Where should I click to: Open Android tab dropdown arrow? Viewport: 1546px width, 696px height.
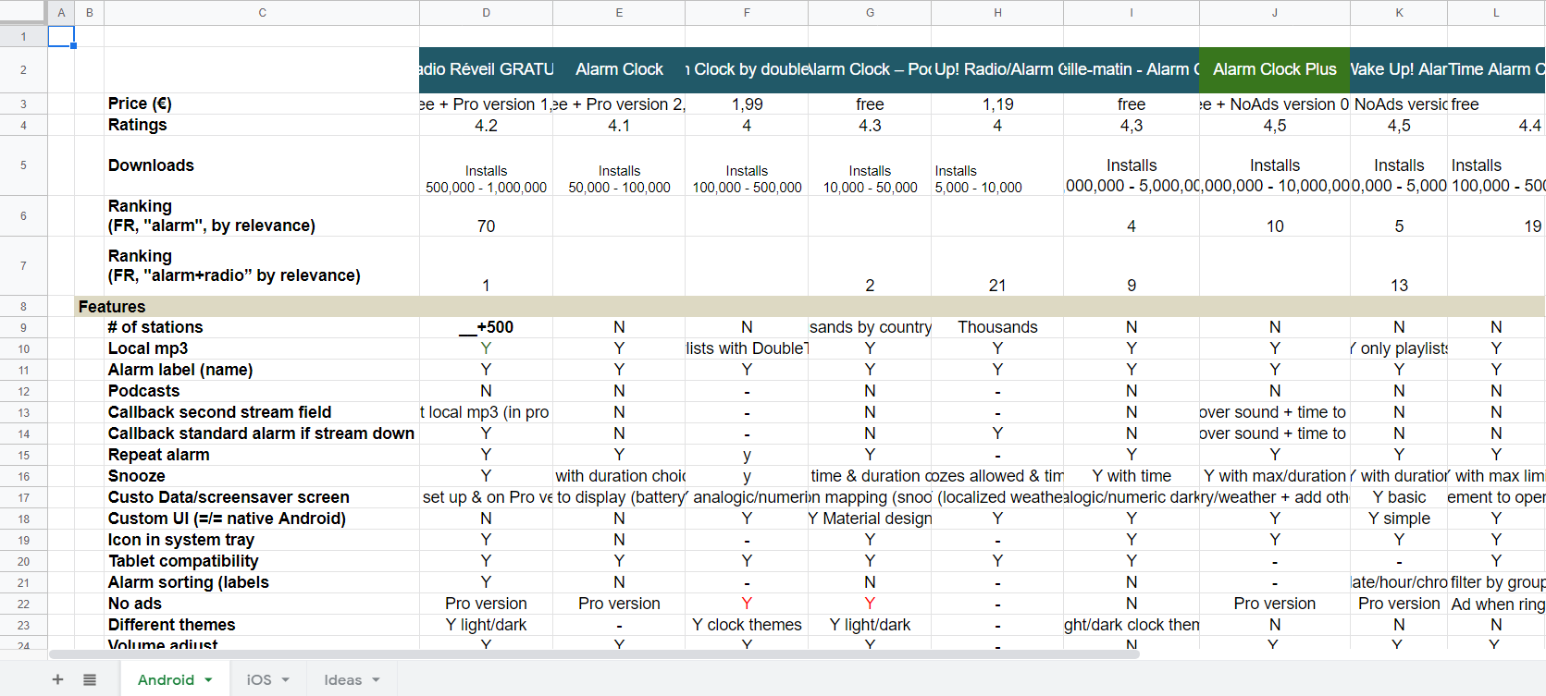[x=209, y=680]
